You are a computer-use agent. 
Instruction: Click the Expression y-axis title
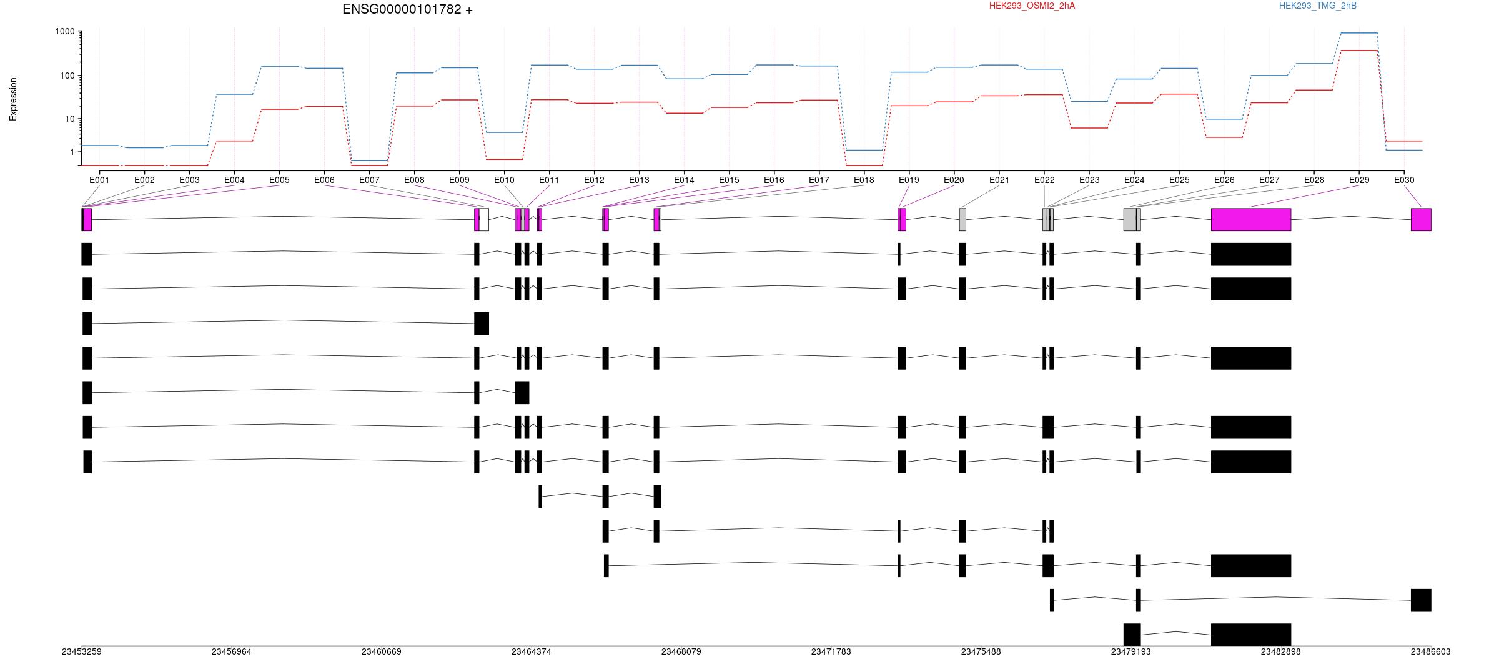pos(13,99)
